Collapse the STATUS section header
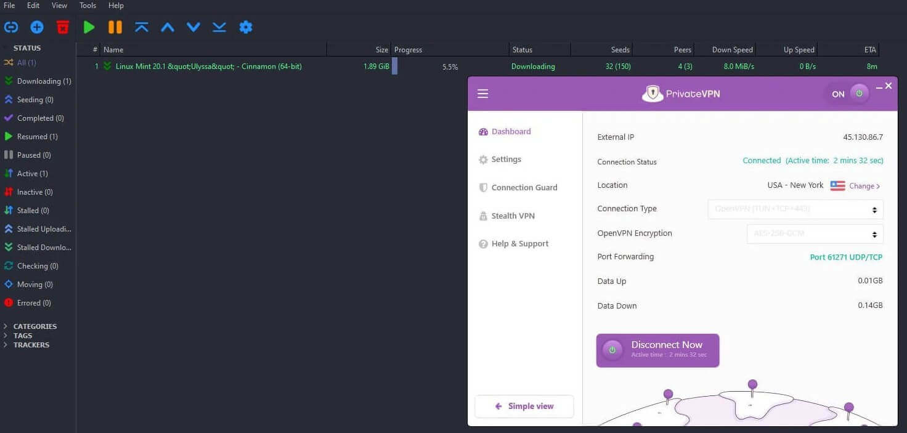Image resolution: width=907 pixels, height=433 pixels. (x=27, y=48)
